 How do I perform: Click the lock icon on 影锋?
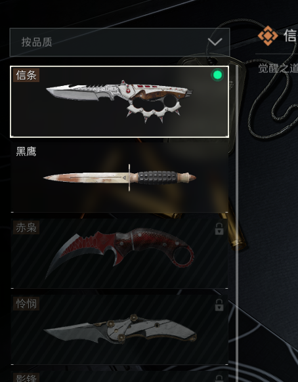point(219,378)
